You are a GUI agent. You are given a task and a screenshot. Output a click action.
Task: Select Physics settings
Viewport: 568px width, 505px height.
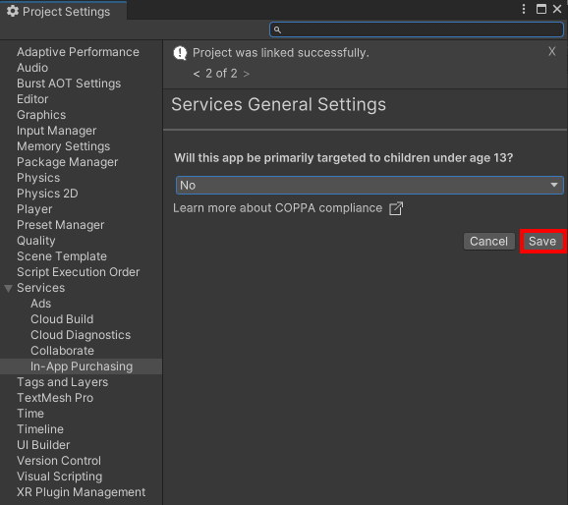point(38,178)
